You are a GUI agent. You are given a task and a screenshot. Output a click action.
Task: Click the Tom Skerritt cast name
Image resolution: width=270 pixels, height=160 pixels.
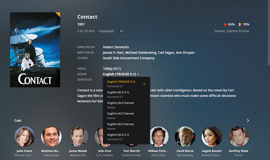(x=131, y=151)
